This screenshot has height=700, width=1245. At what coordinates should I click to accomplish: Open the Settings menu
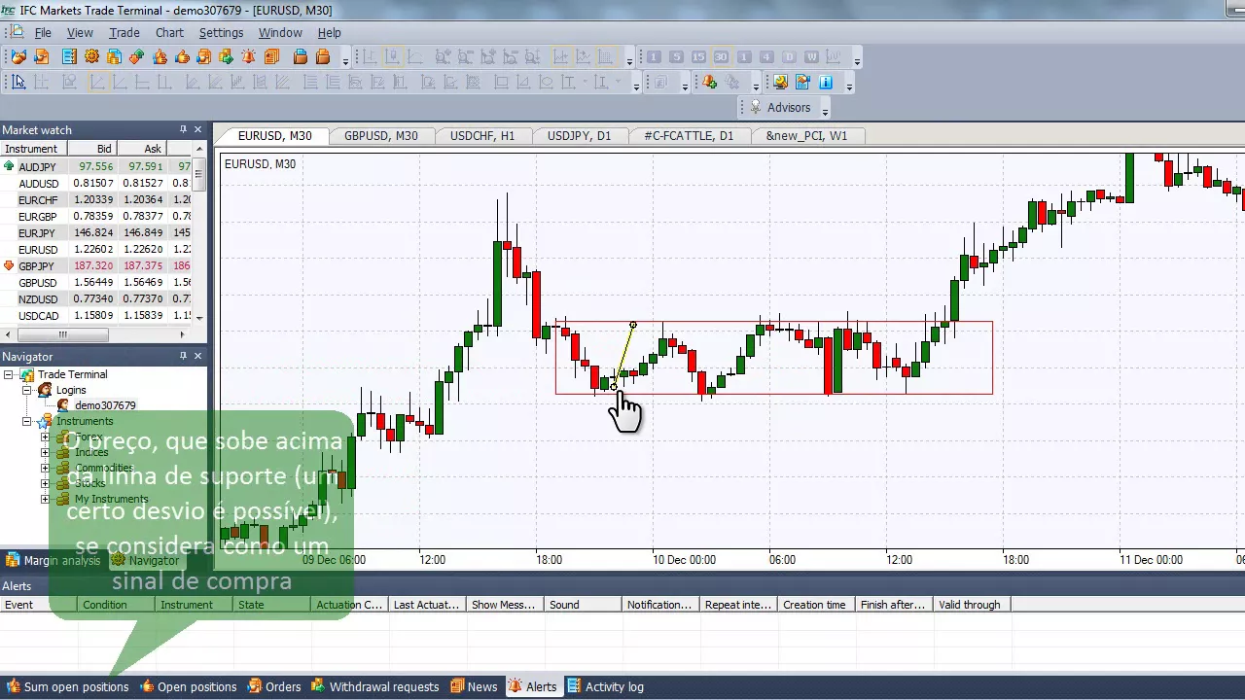tap(221, 32)
